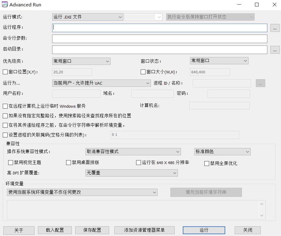Click the browse button next to 启动目录 field
The height and width of the screenshot is (236, 281).
pyautogui.click(x=275, y=50)
